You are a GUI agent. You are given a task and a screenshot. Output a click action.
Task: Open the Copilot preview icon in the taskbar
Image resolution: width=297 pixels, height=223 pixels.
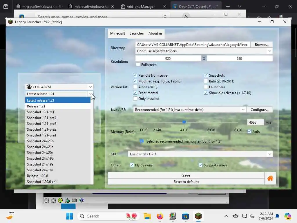point(288,216)
